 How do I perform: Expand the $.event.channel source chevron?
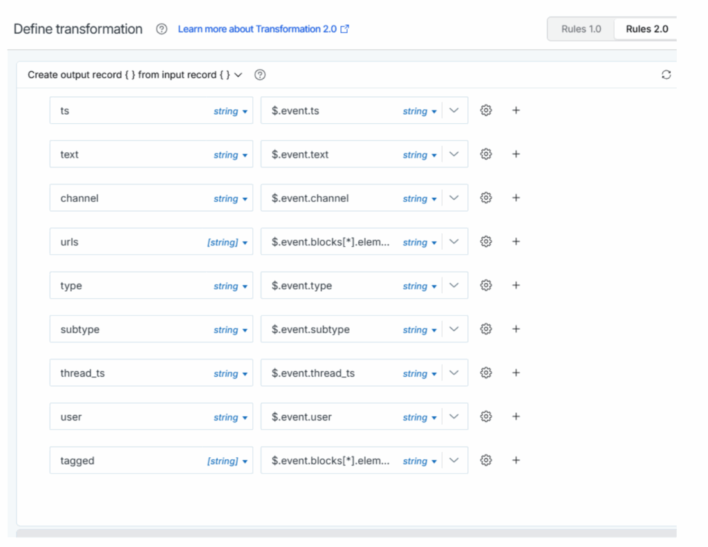click(x=454, y=198)
